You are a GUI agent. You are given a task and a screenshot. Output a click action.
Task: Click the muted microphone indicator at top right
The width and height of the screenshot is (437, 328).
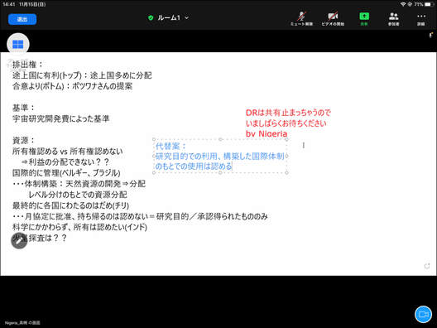tap(430, 35)
